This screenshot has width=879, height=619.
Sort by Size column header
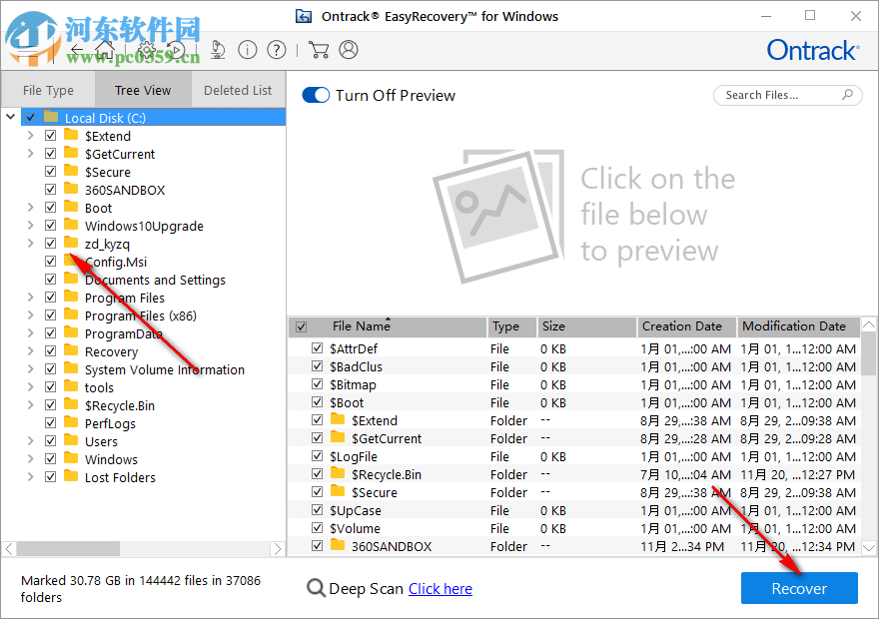click(x=587, y=326)
